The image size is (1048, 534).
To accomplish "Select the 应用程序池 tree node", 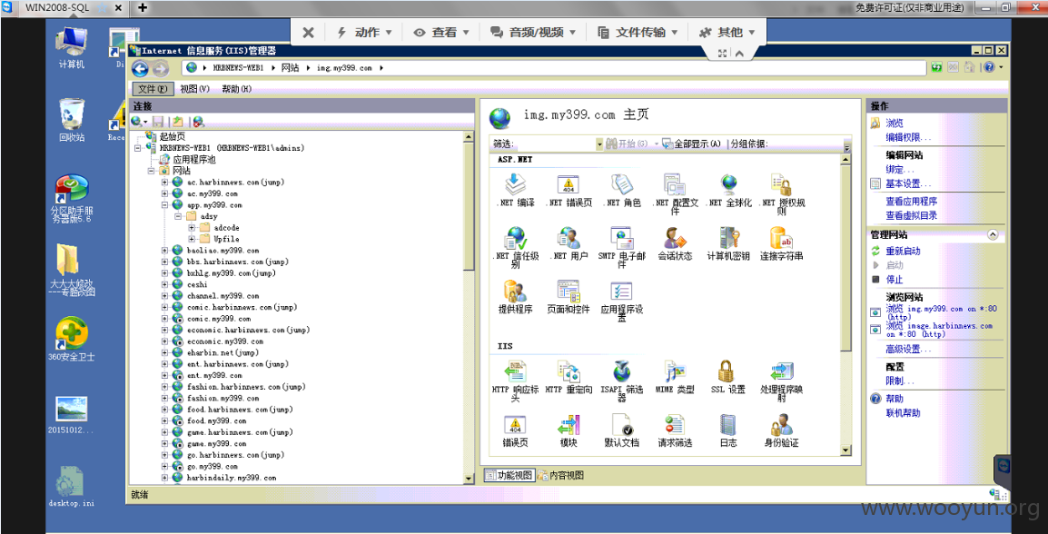I will (x=193, y=159).
